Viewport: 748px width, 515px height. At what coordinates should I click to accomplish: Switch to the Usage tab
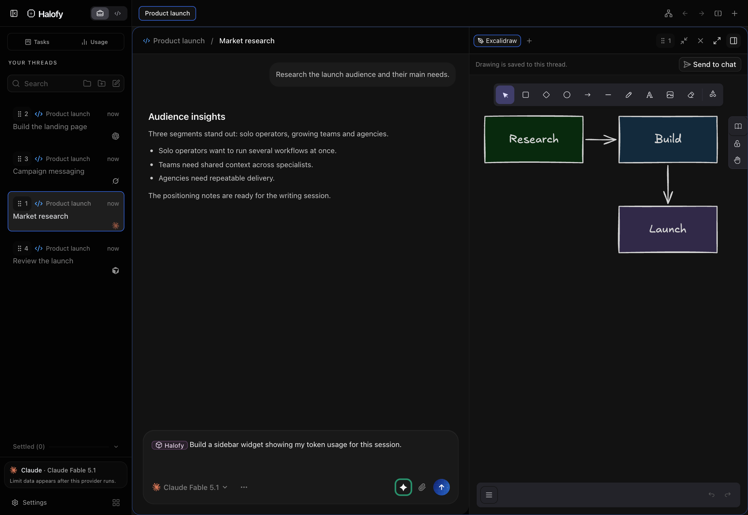[95, 42]
